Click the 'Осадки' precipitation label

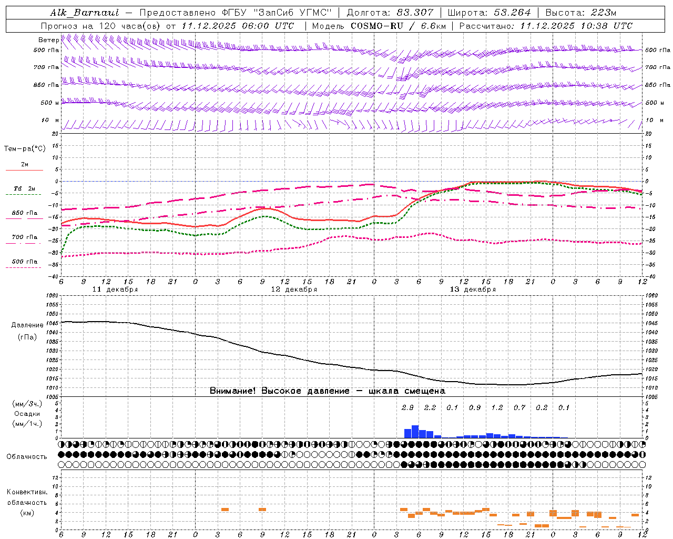coord(27,414)
